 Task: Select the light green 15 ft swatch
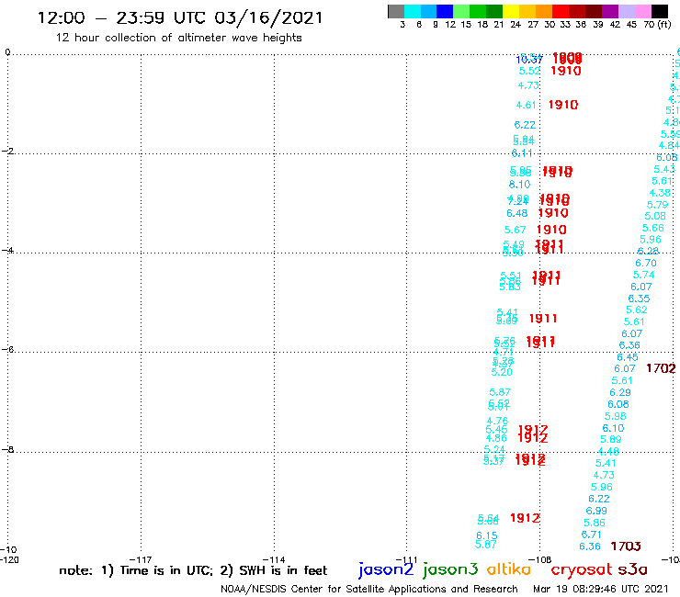(x=461, y=11)
